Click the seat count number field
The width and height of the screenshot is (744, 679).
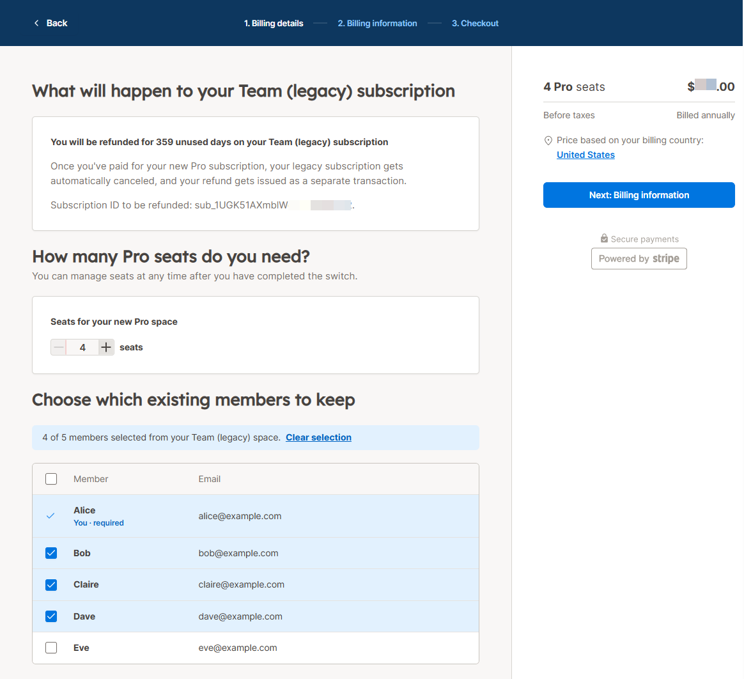pyautogui.click(x=82, y=347)
